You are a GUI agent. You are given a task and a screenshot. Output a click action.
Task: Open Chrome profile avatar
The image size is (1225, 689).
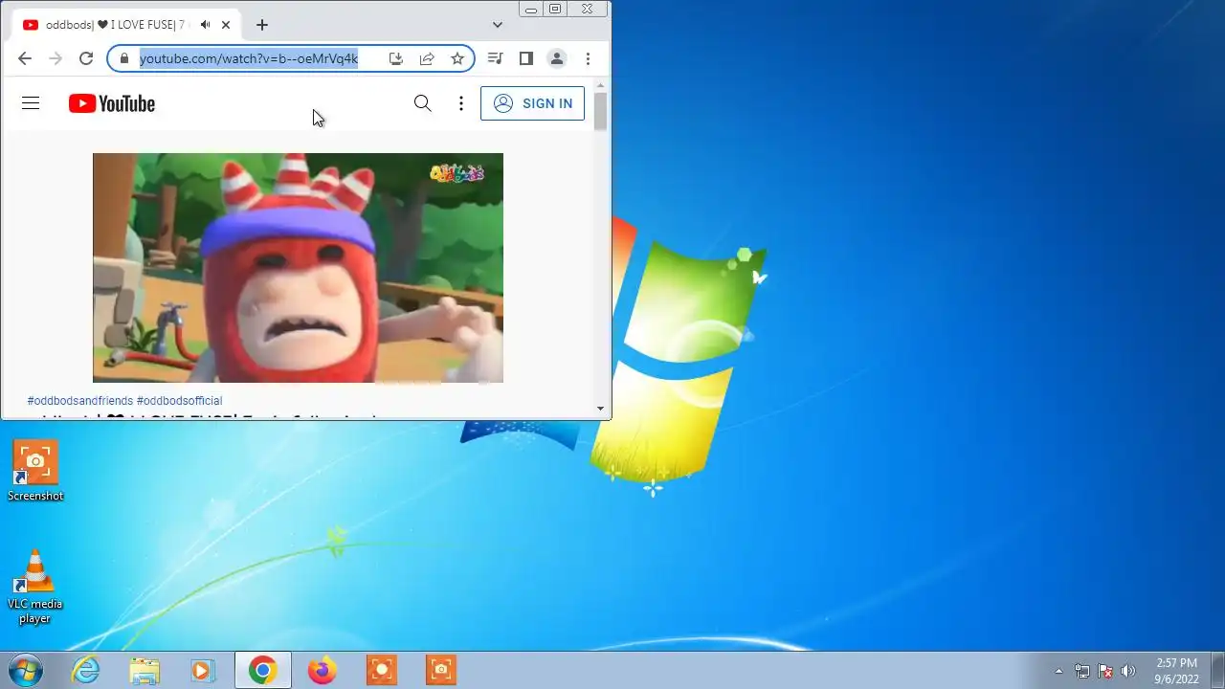(556, 58)
